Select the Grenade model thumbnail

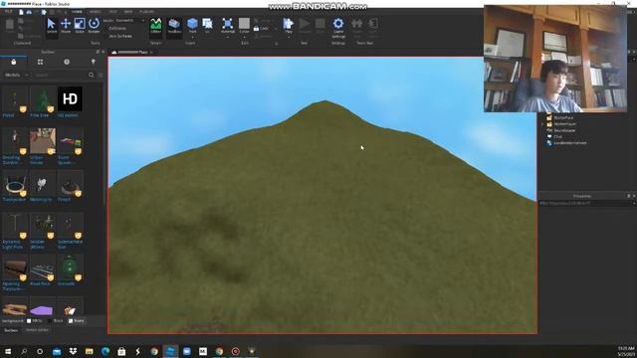pos(70,268)
